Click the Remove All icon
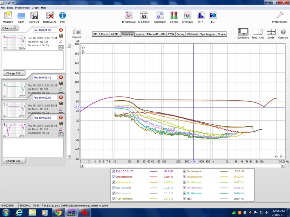The image size is (290, 217). coord(50,16)
